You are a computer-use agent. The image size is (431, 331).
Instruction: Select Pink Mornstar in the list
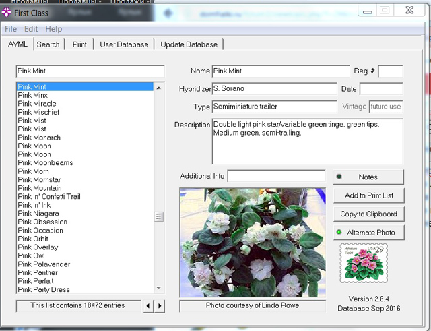click(85, 180)
